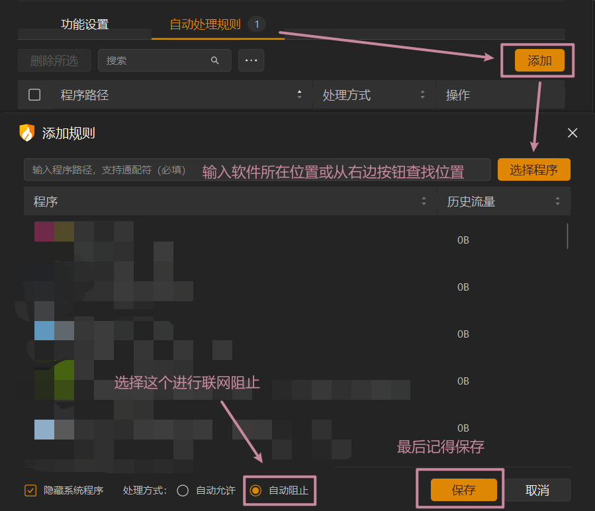Click the Huorong shield logo icon
Image resolution: width=595 pixels, height=511 pixels.
point(26,133)
